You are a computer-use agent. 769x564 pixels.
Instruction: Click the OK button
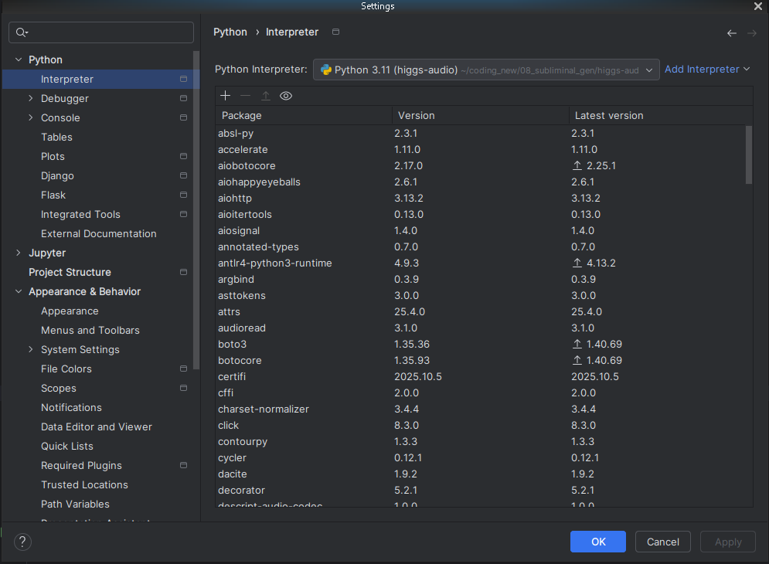point(598,542)
